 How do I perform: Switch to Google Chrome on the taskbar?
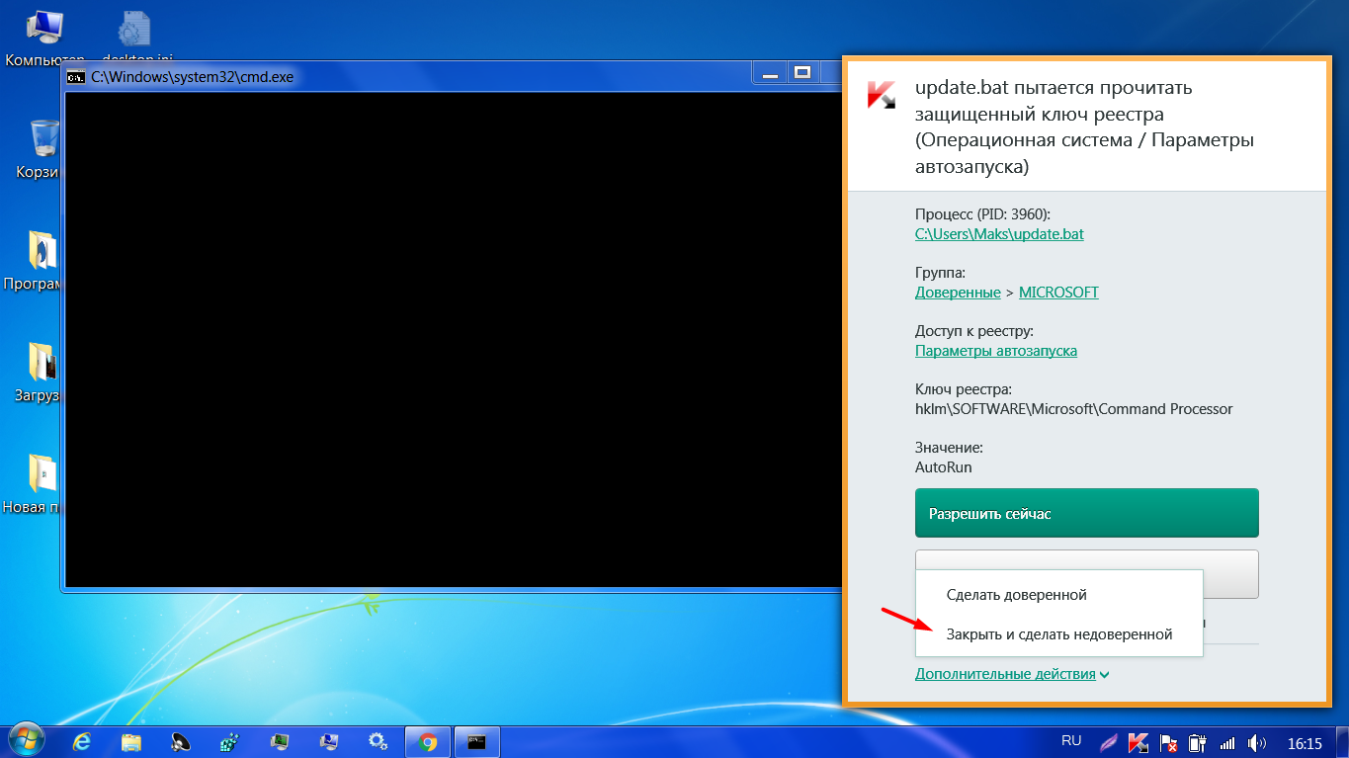(x=428, y=742)
